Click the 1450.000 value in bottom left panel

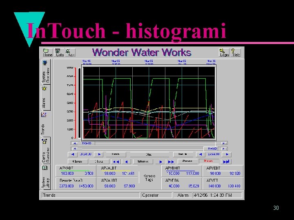point(86,186)
